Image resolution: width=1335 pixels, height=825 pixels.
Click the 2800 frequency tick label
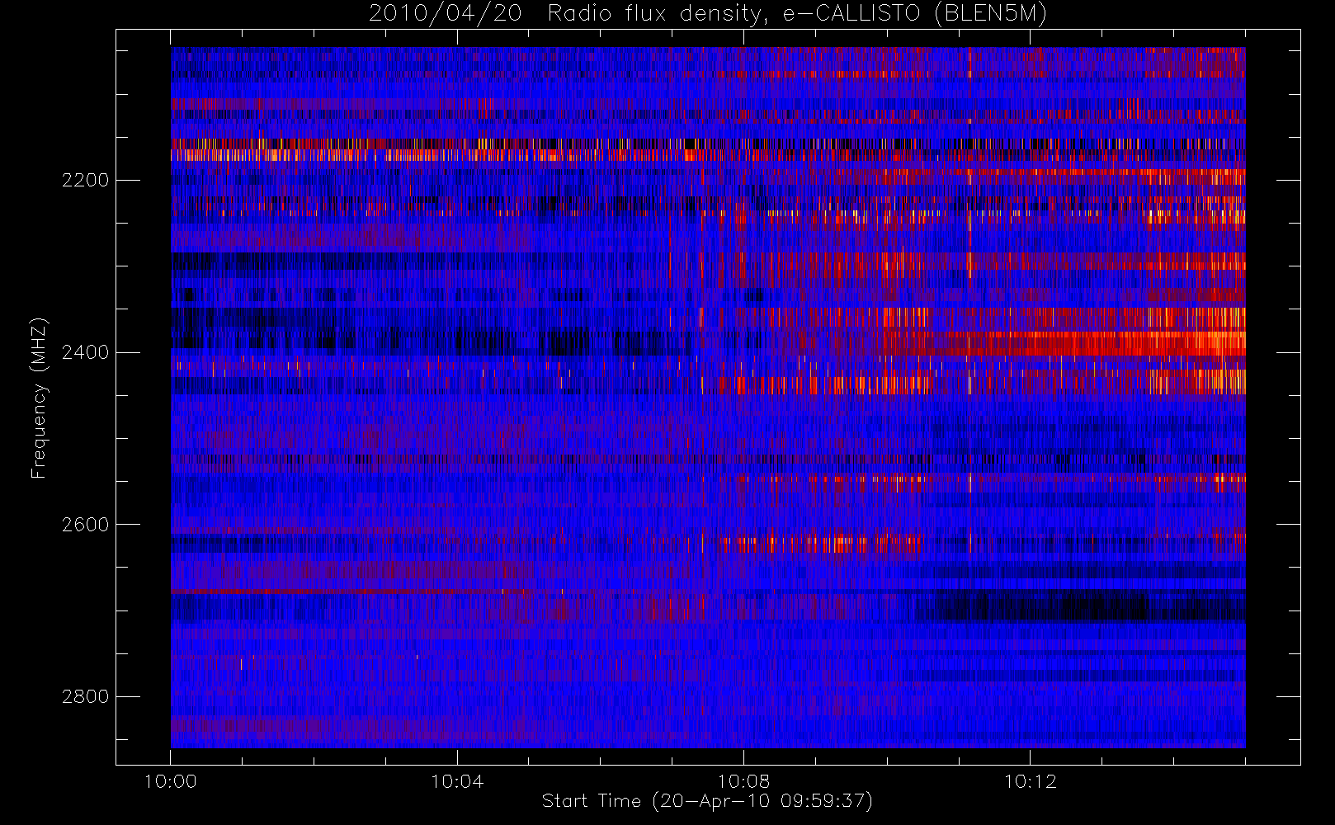tap(85, 696)
